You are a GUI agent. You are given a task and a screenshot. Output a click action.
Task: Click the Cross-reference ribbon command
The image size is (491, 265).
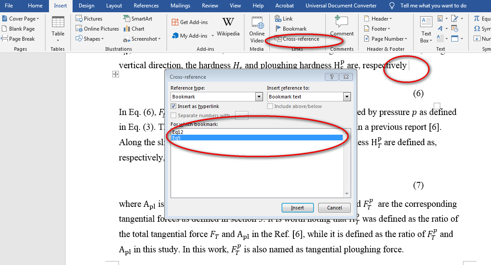(297, 39)
